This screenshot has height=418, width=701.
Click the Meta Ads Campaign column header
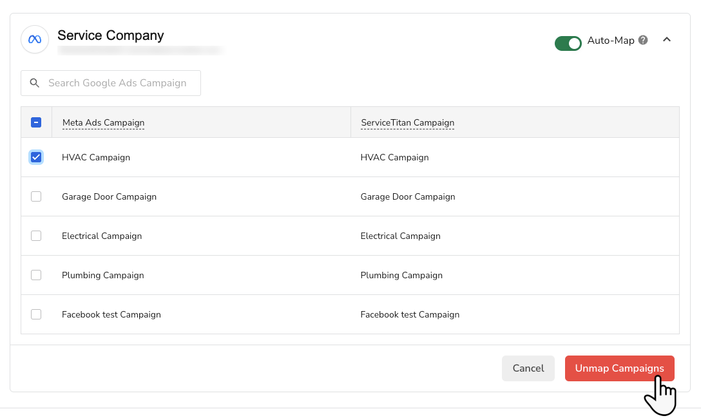[103, 122]
